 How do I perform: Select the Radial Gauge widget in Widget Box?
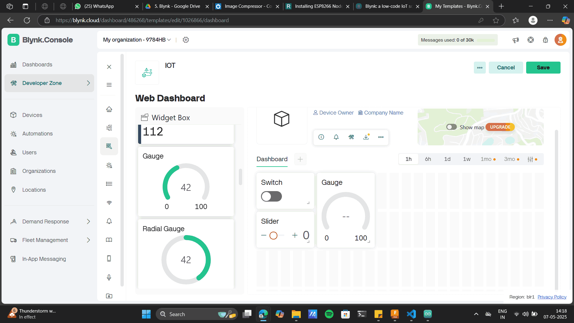186,254
